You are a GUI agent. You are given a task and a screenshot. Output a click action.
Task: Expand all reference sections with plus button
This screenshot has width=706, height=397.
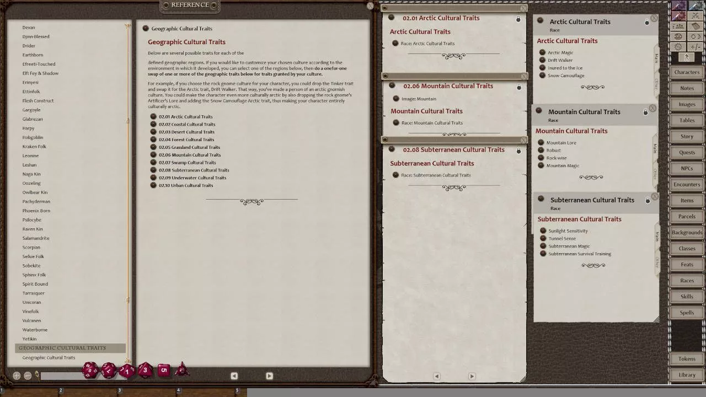coord(17,375)
